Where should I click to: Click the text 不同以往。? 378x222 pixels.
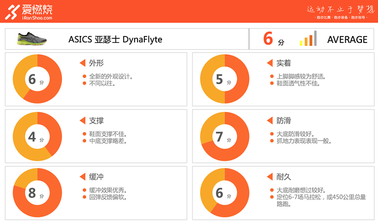point(102,84)
